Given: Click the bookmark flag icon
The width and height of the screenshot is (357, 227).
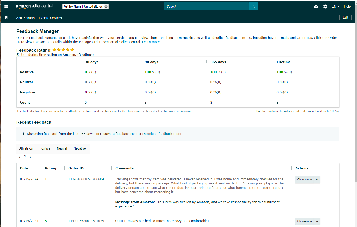Looking at the screenshot, I should click(x=7, y=17).
